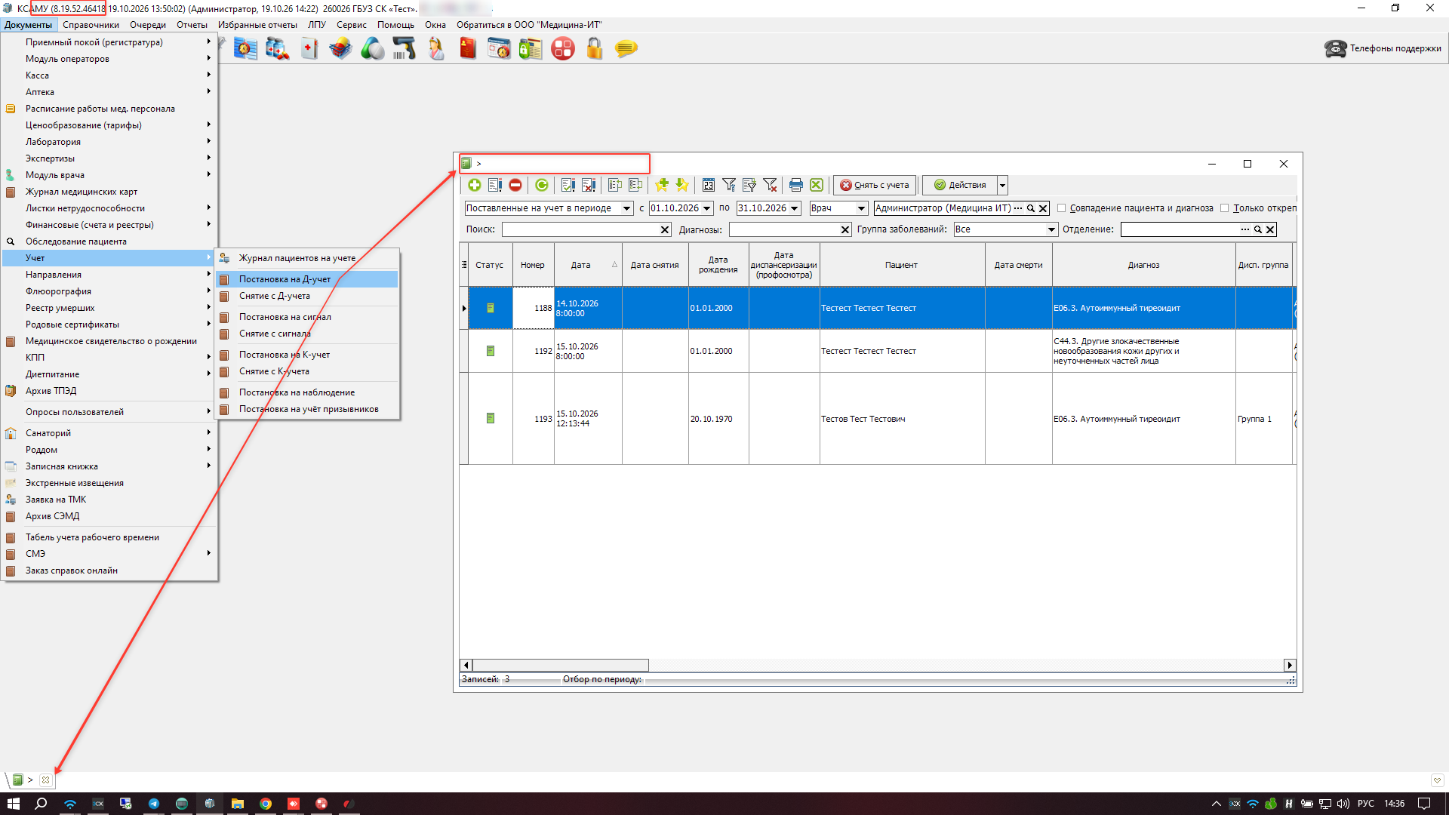Click the printer icon in journal toolbar
Screen dimensions: 1449x815
[795, 185]
